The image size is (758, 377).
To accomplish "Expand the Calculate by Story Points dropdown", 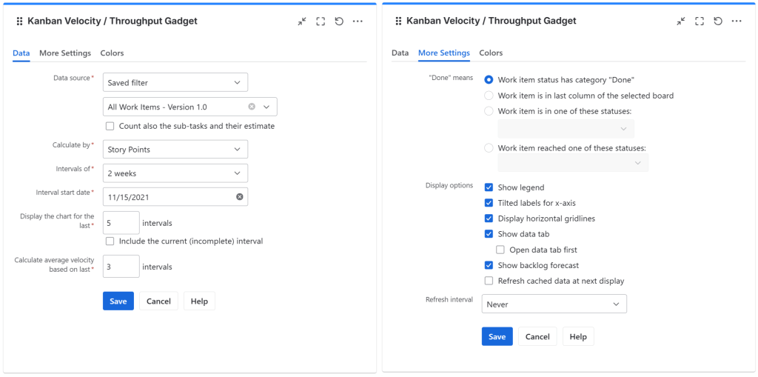I will pyautogui.click(x=175, y=150).
